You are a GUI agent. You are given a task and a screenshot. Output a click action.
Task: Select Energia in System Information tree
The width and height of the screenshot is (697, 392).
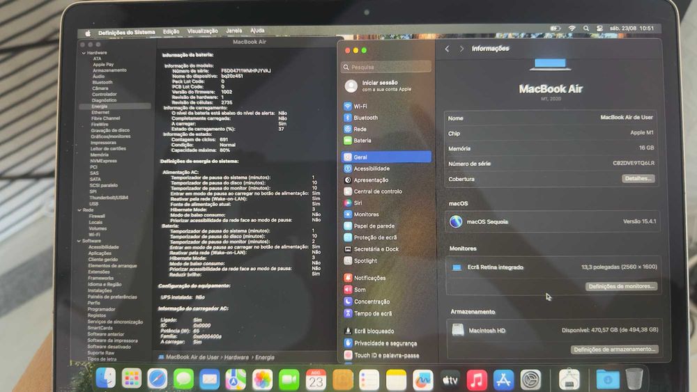pos(115,107)
